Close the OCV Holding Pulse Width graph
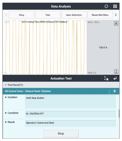The image size is (122, 141). [x=116, y=24]
